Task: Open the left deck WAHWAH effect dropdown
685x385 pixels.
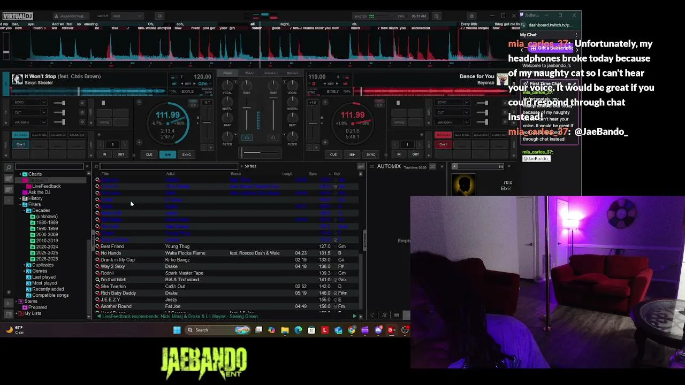Action: tap(44, 122)
